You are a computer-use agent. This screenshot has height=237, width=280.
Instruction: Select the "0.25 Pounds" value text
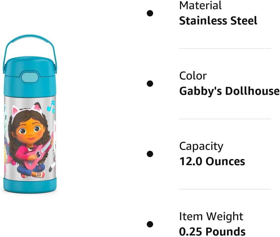point(212,232)
